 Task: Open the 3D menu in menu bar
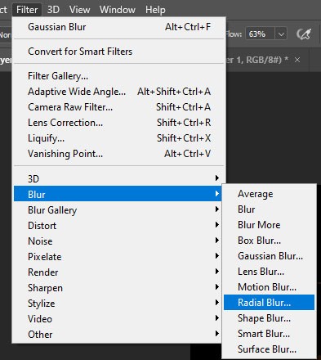53,10
